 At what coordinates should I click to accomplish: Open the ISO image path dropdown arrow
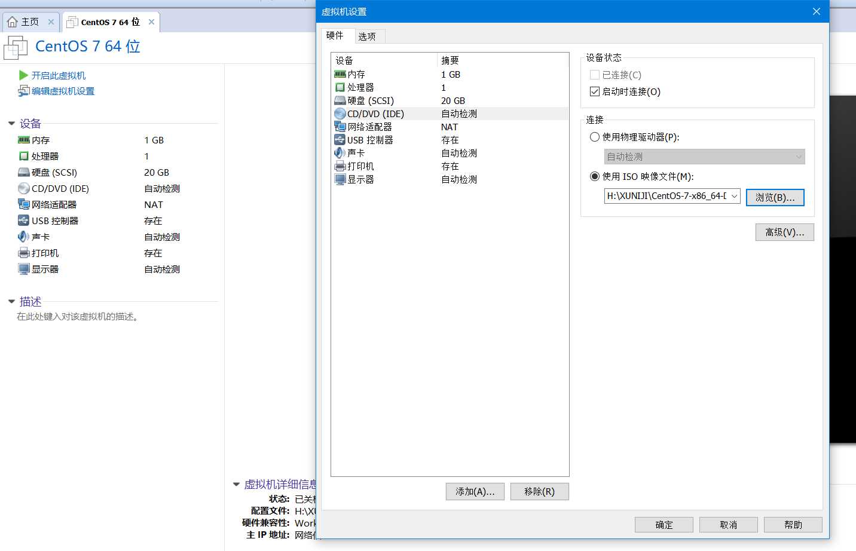coord(735,196)
